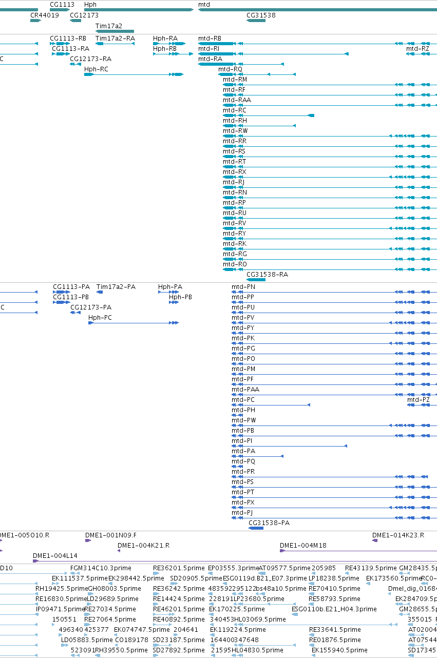The image size is (437, 658).
Task: Click the CO189178 EST label
Action: click(131, 640)
